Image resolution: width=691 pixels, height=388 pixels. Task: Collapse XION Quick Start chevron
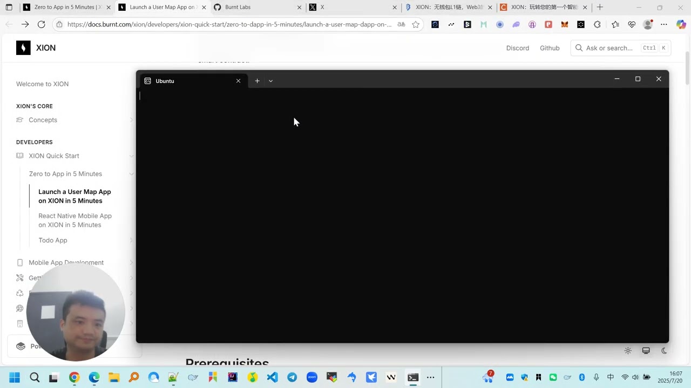click(x=131, y=156)
